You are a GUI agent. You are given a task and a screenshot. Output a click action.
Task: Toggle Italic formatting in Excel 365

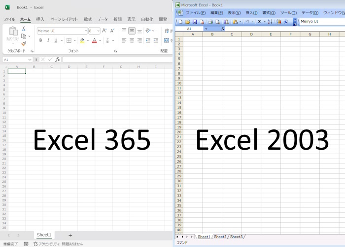coord(48,41)
